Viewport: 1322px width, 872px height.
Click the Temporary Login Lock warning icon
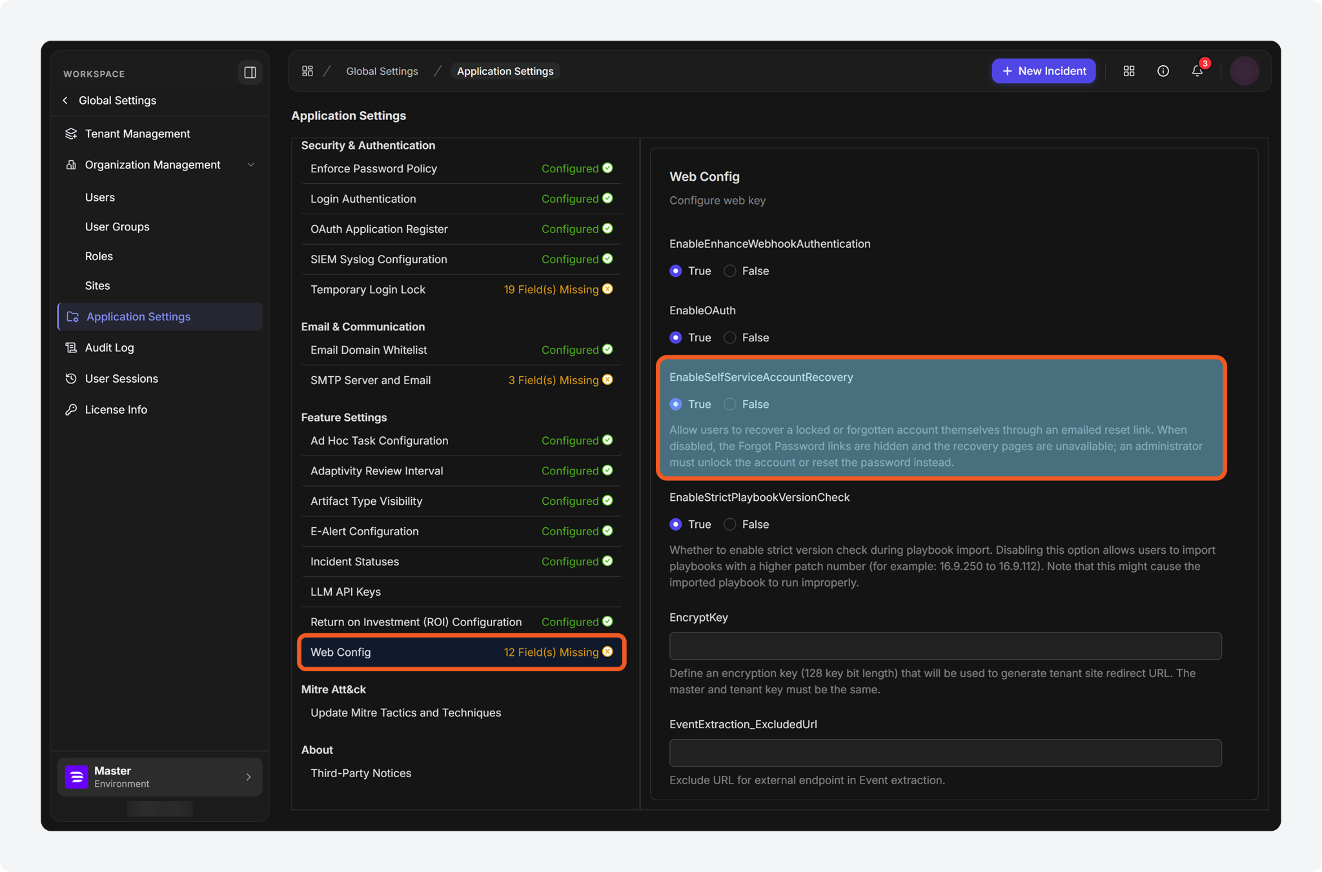(x=607, y=289)
